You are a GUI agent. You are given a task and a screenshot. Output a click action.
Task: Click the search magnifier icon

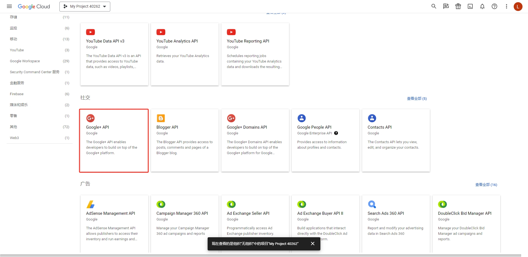tap(434, 6)
